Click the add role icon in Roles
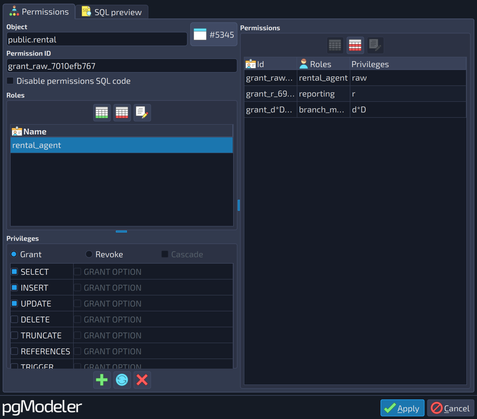The image size is (477, 419). (x=102, y=113)
